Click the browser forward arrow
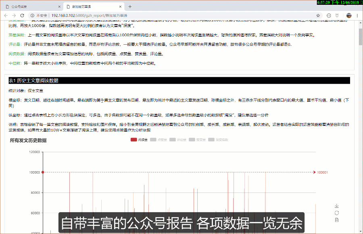Viewport: 363px width, 234px height. click(x=14, y=15)
